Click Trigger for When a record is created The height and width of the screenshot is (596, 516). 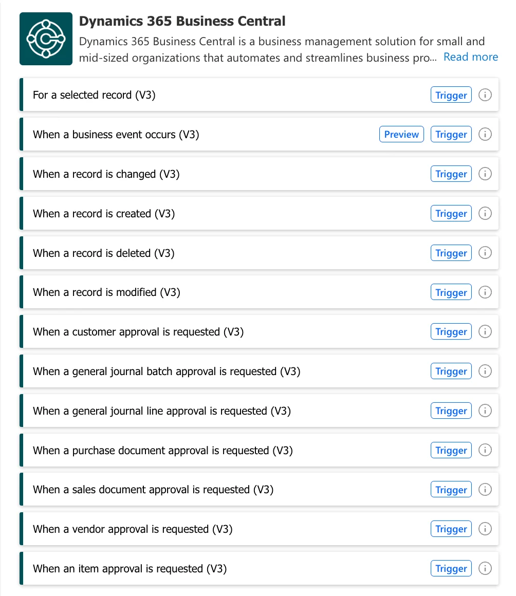pyautogui.click(x=451, y=213)
